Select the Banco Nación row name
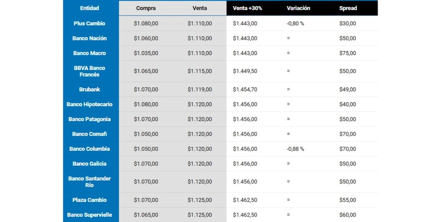 tap(90, 38)
